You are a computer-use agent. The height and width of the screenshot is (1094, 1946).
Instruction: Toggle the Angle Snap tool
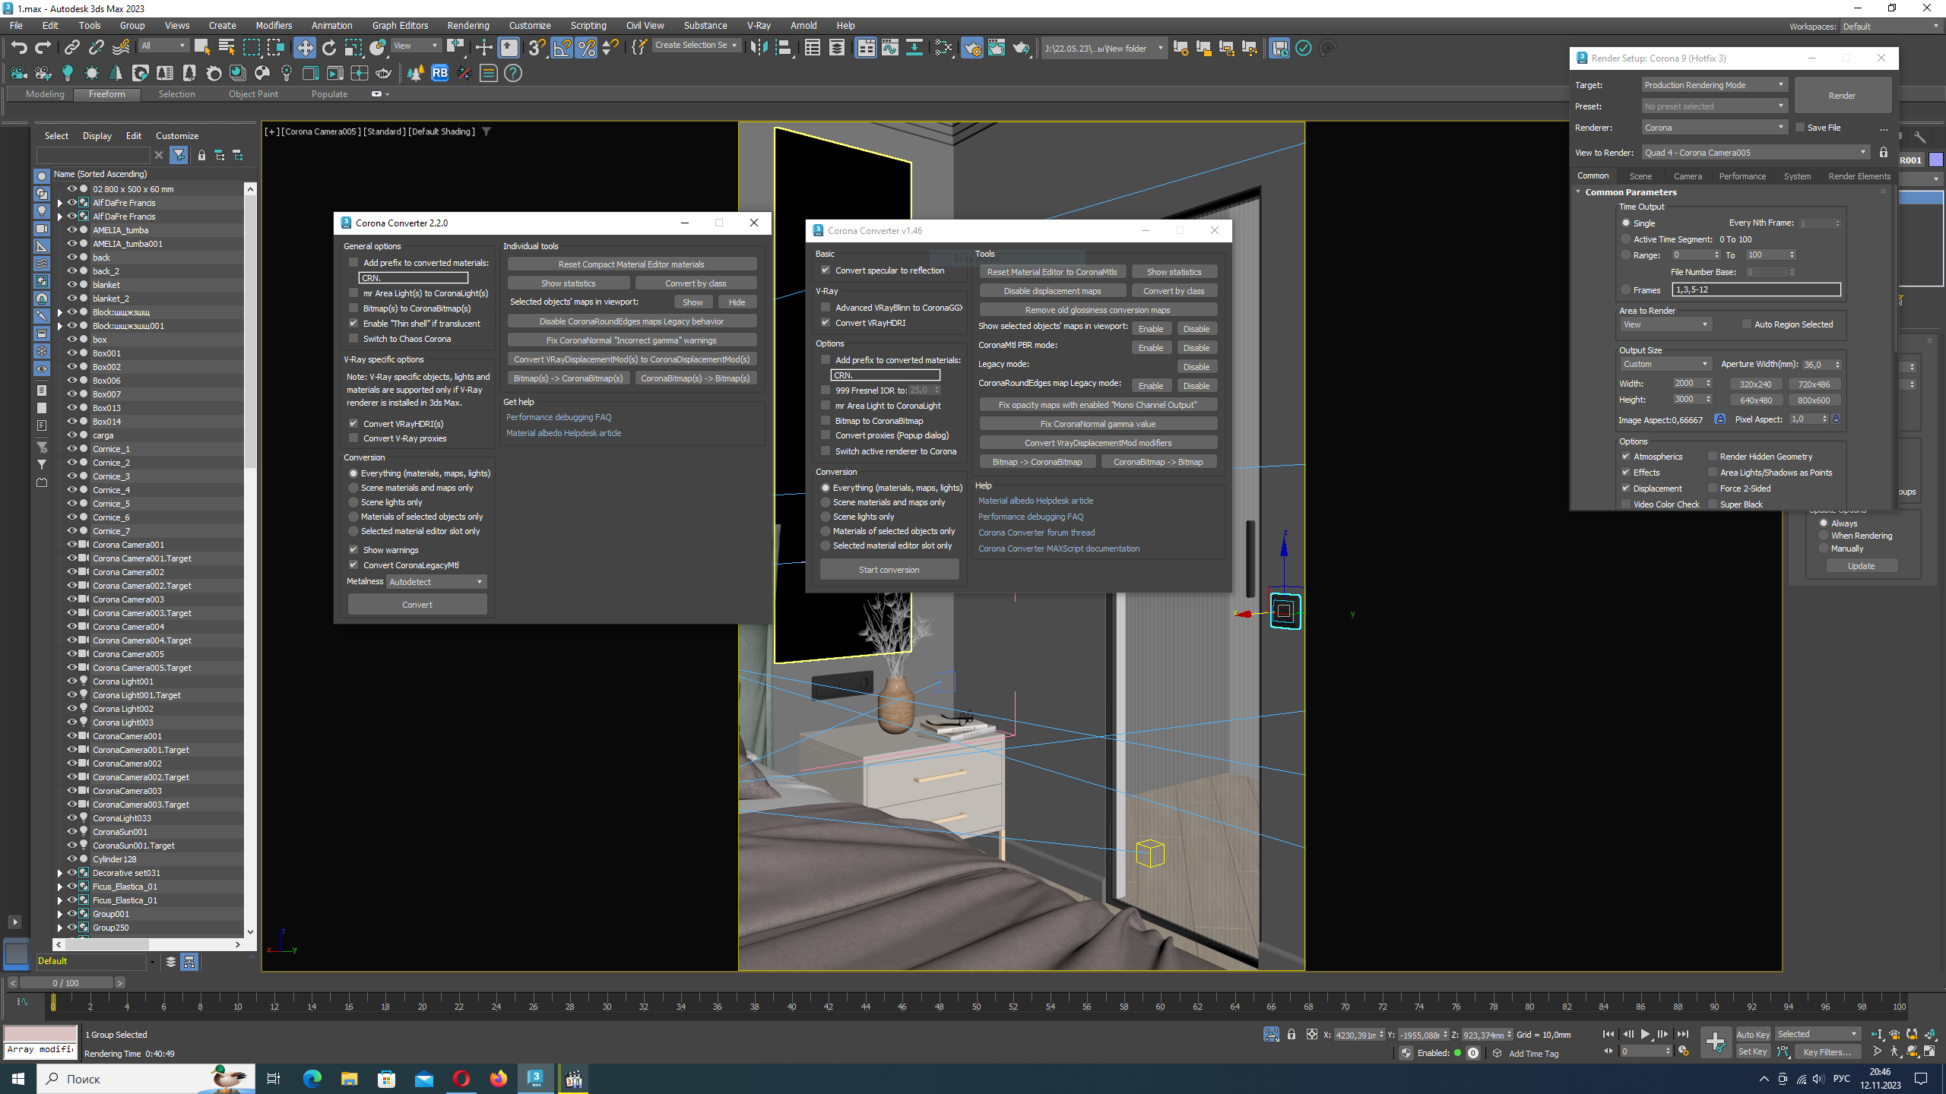[x=562, y=48]
